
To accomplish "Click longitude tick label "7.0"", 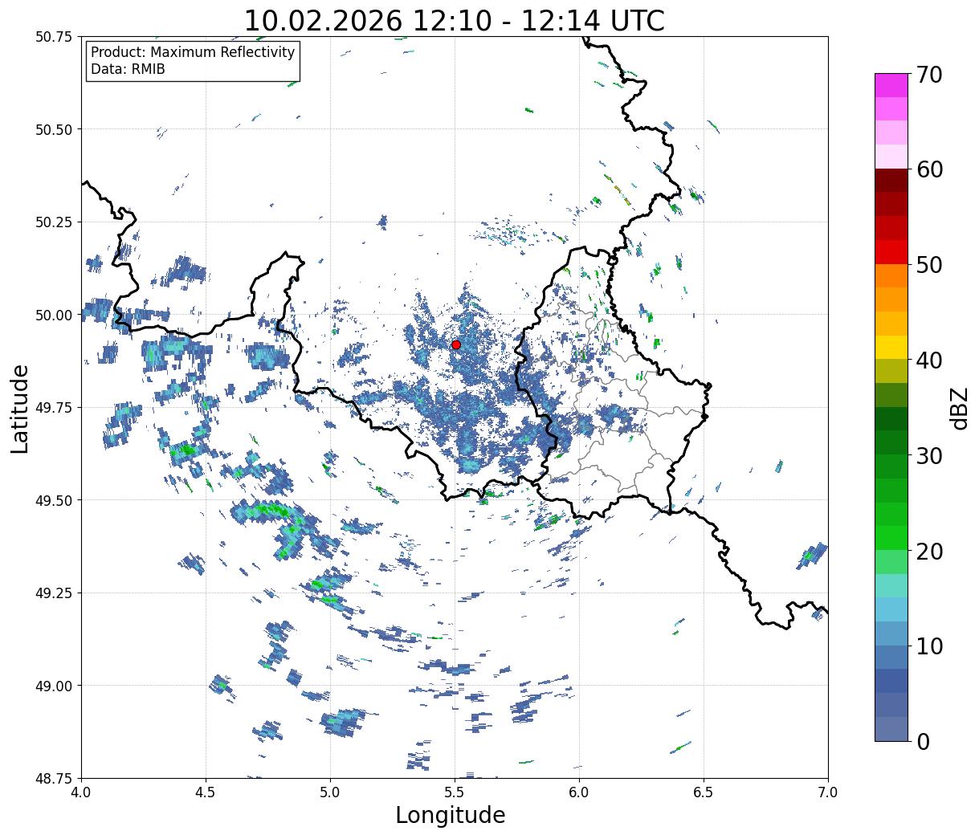I will 828,792.
